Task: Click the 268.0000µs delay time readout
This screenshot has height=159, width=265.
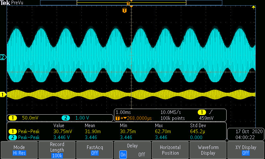Action: tap(139, 118)
